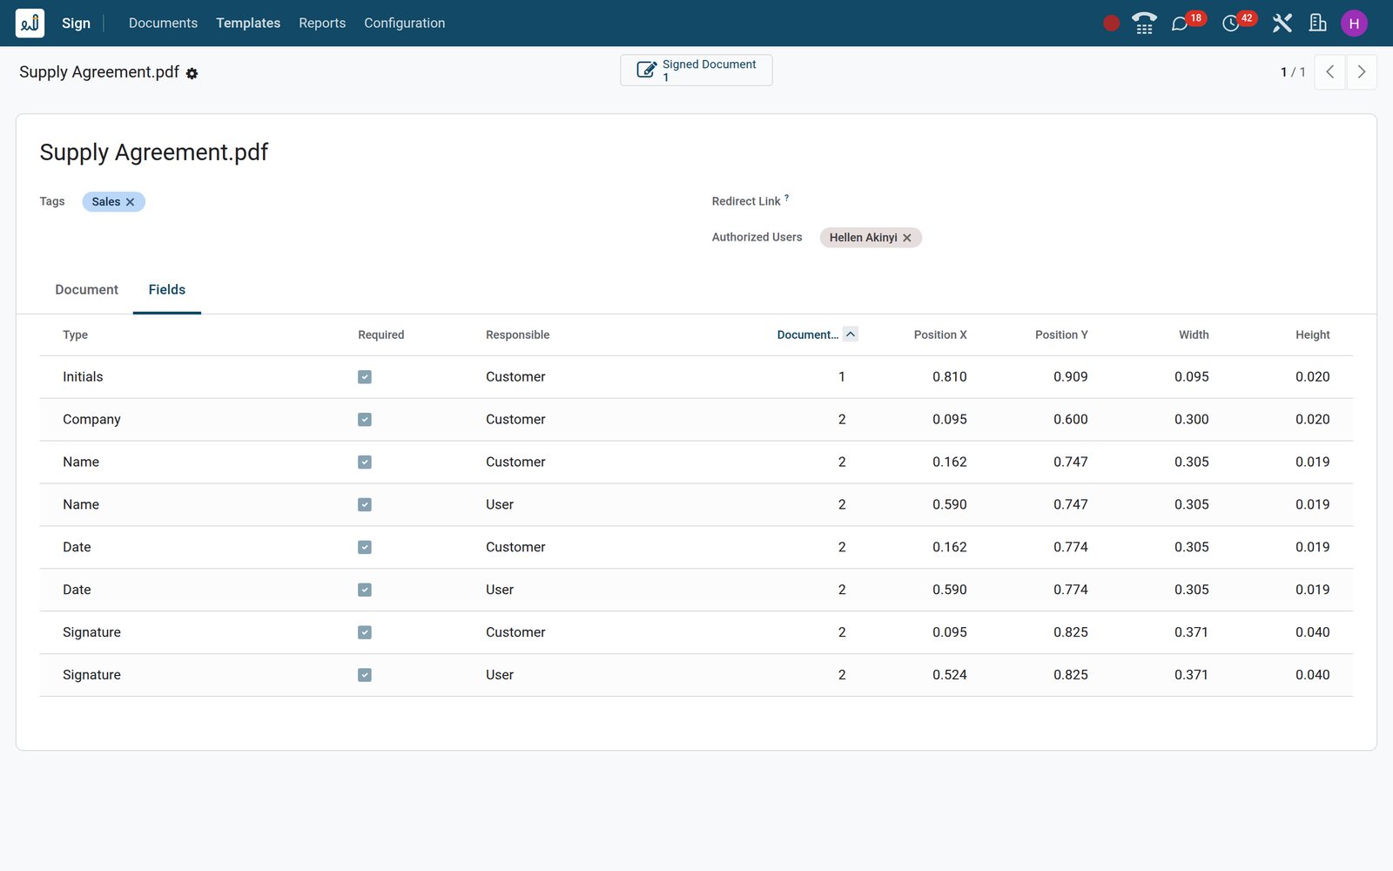
Task: Toggle Required checkbox for User Signature row
Action: click(x=365, y=675)
